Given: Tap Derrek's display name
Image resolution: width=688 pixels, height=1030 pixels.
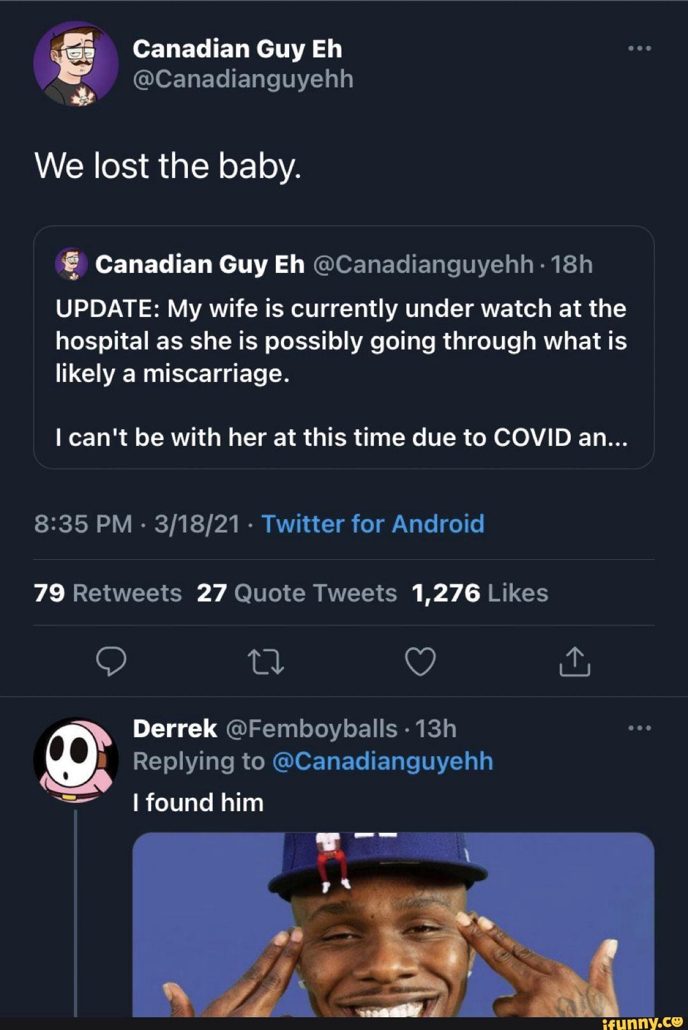Looking at the screenshot, I should pos(175,728).
